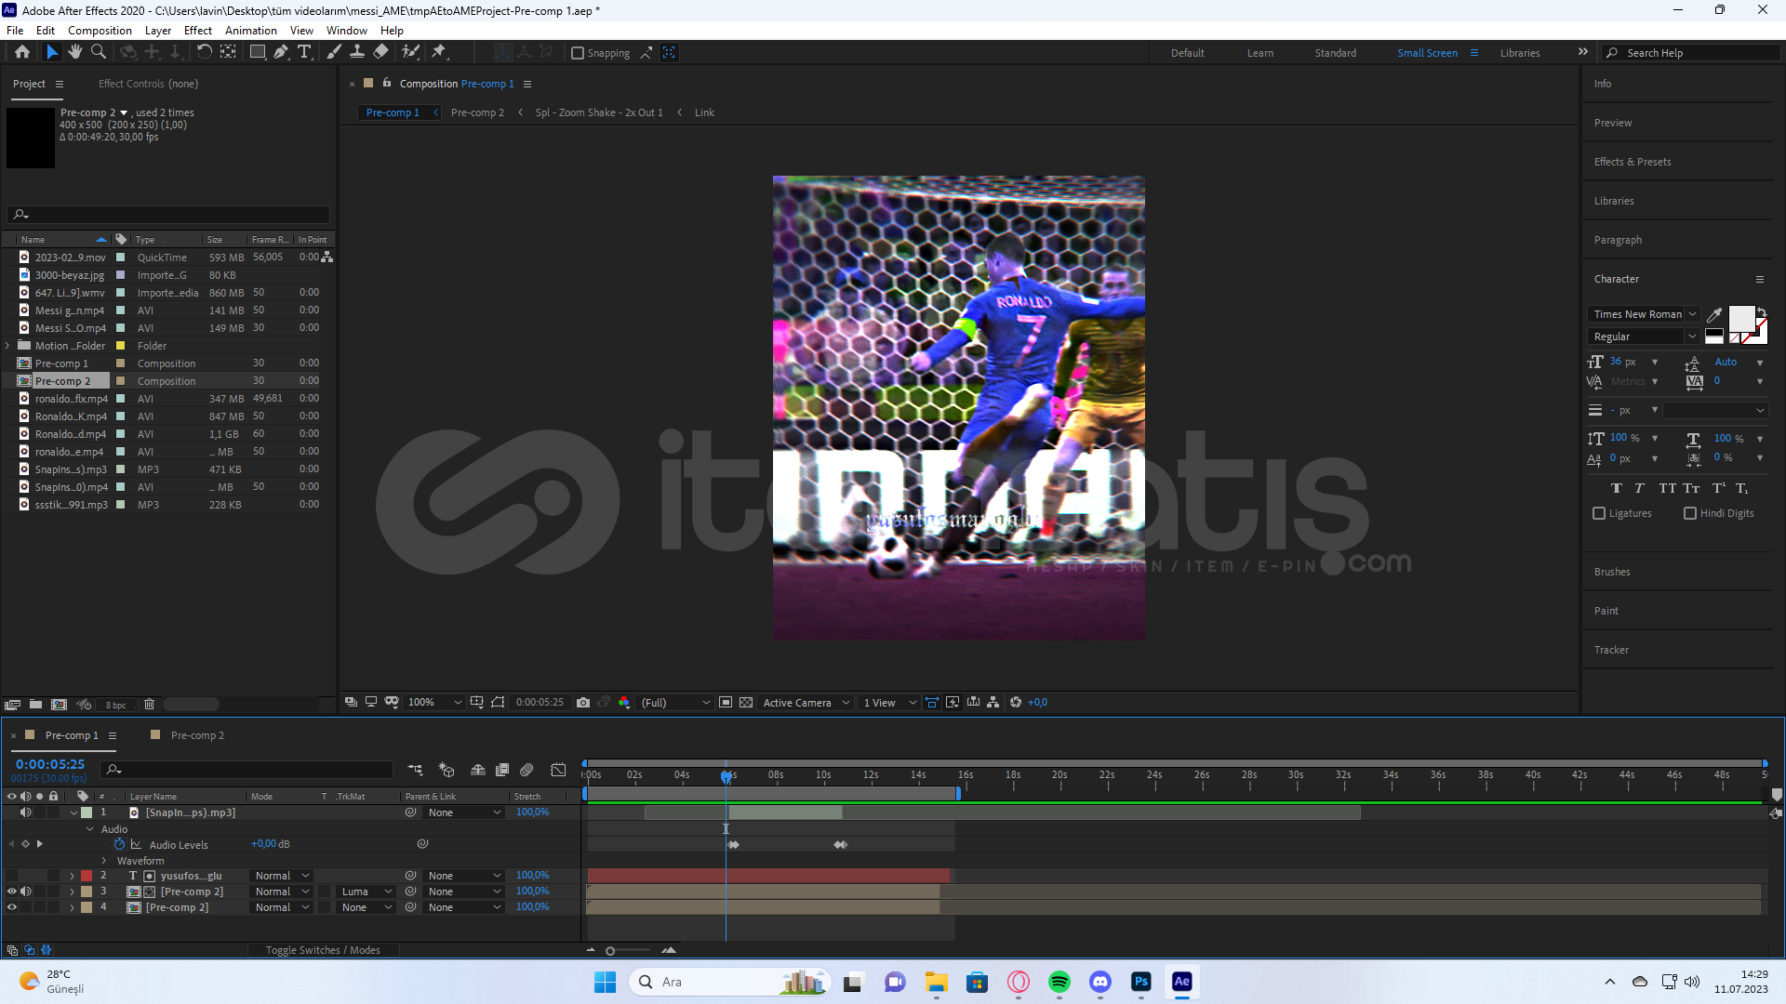
Task: Hide layer 4 Pre-comp 2 with the eye
Action: (x=12, y=907)
